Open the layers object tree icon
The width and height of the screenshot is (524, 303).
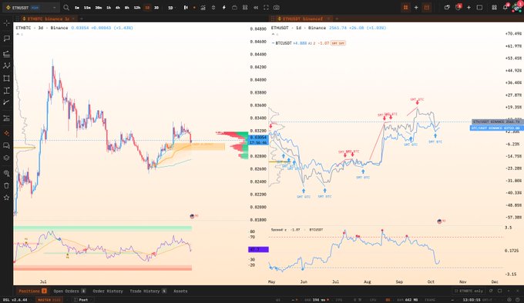(x=6, y=158)
